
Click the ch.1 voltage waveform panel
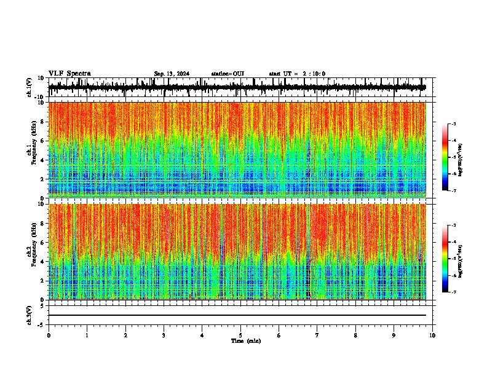click(240, 87)
